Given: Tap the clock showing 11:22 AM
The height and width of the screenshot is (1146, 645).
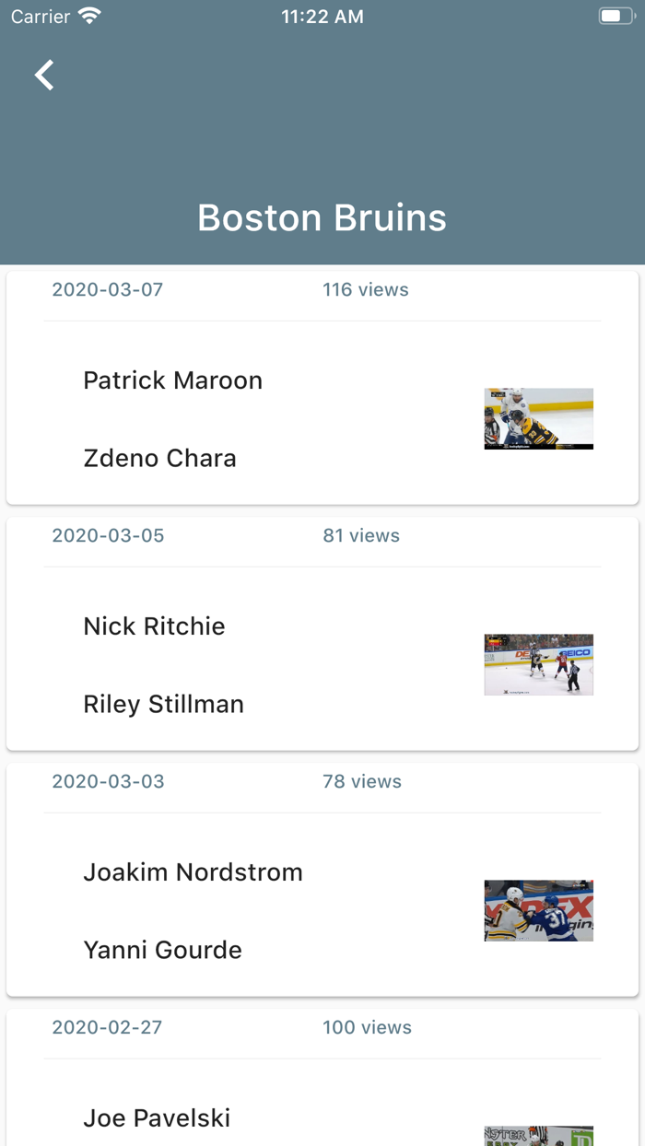Looking at the screenshot, I should pos(322,16).
